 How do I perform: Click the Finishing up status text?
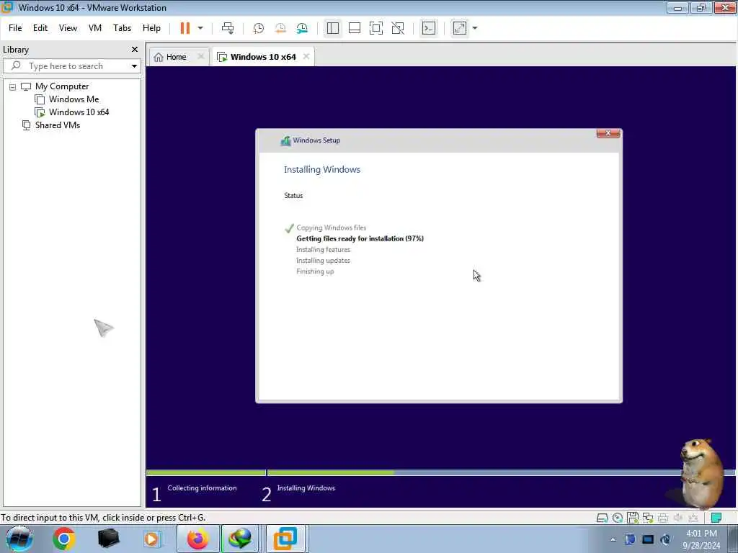(316, 271)
